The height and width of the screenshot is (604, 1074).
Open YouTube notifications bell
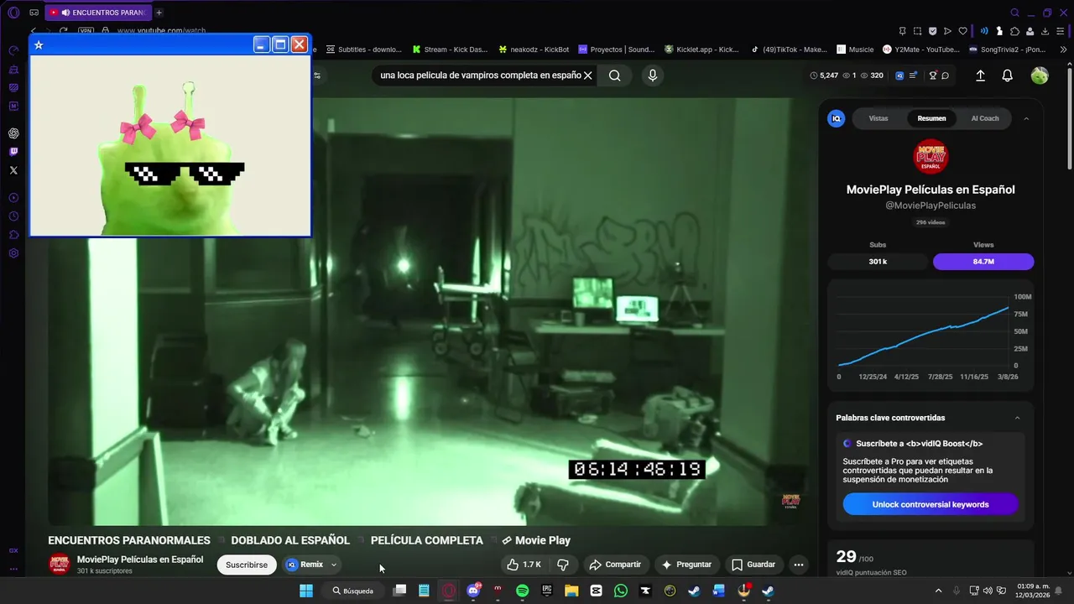pyautogui.click(x=1008, y=75)
